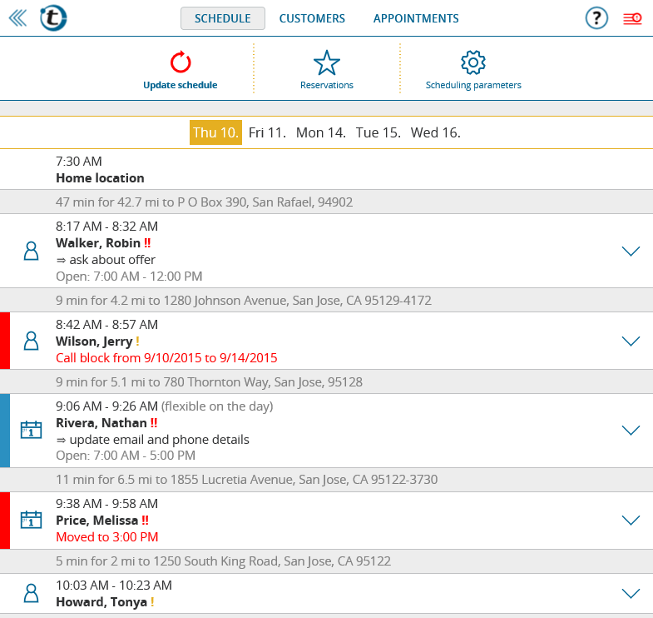Viewport: 653px width, 618px height.
Task: Expand the Rivera, Nathan entry chevron
Action: (x=631, y=430)
